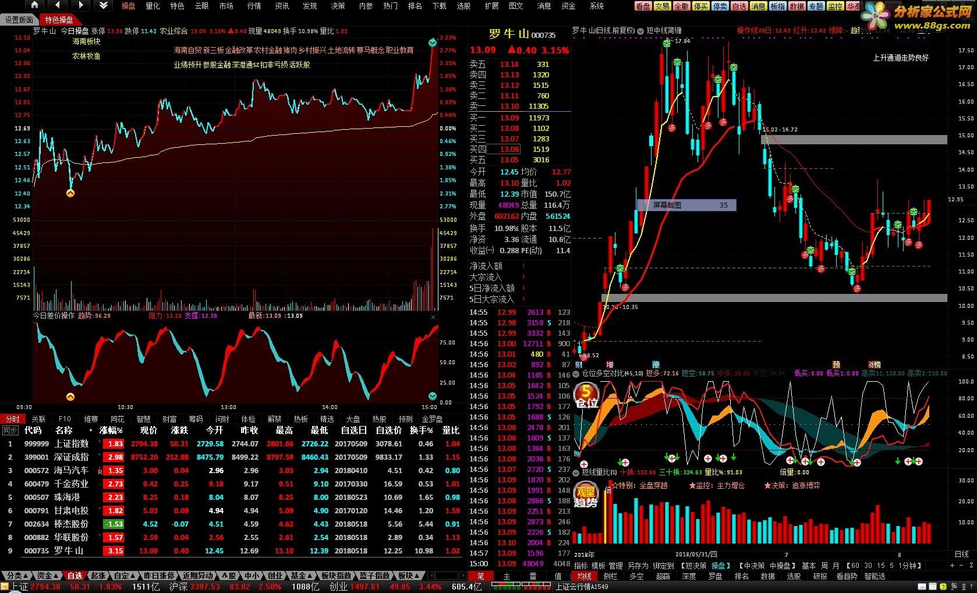
Task: Click the forward arrow navigation icon
Action: coord(80,5)
